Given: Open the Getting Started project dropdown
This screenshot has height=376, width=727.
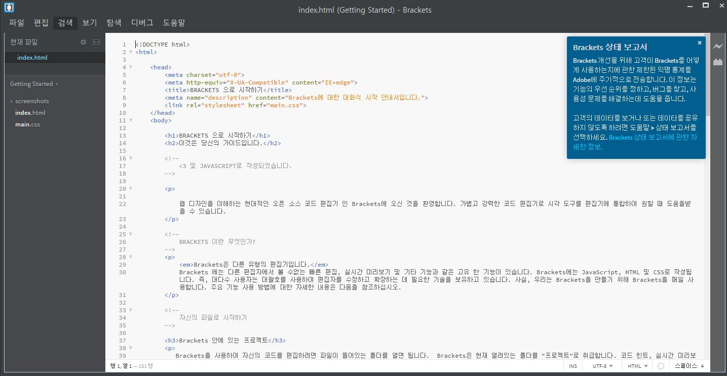Looking at the screenshot, I should tap(34, 84).
